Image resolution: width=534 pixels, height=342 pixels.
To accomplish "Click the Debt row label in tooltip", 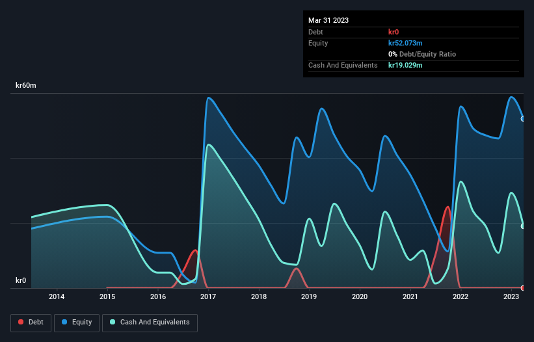I will coord(315,32).
